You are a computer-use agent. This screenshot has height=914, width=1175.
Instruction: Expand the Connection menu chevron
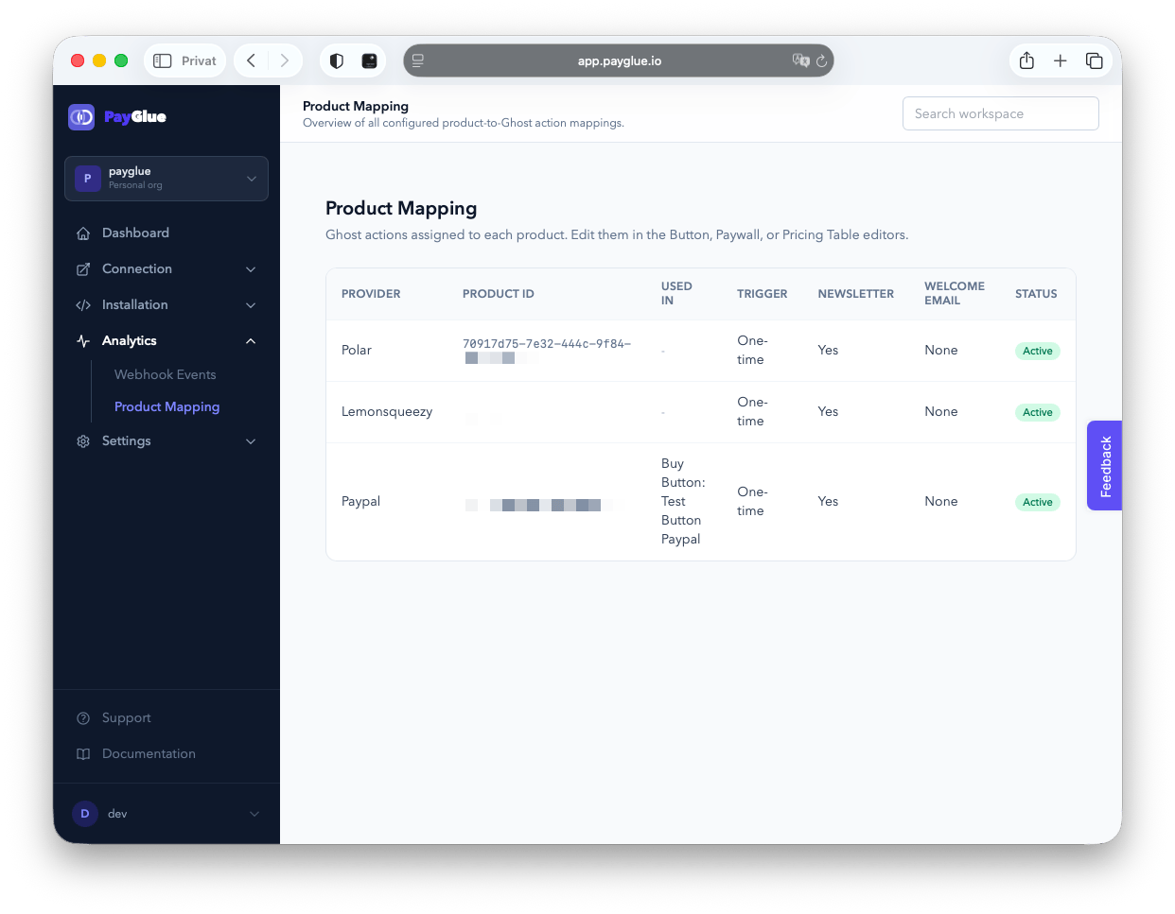click(x=251, y=269)
